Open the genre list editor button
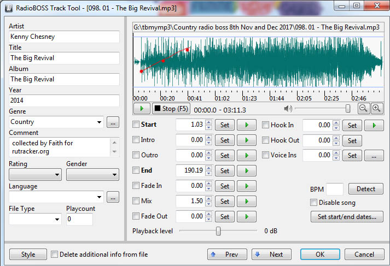 113,122
